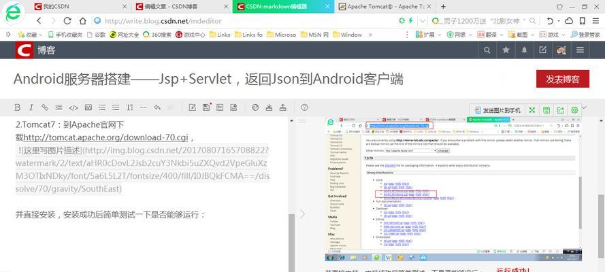Open the article template icon
Image resolution: width=605 pixels, height=272 pixels.
point(220,107)
